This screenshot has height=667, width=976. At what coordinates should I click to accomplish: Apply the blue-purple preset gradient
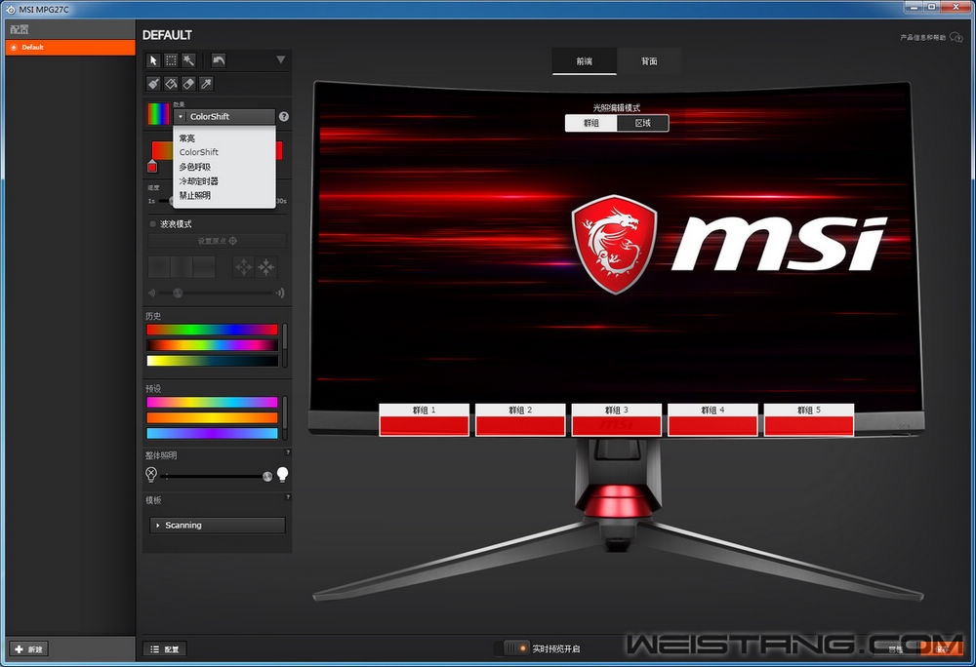pos(212,433)
